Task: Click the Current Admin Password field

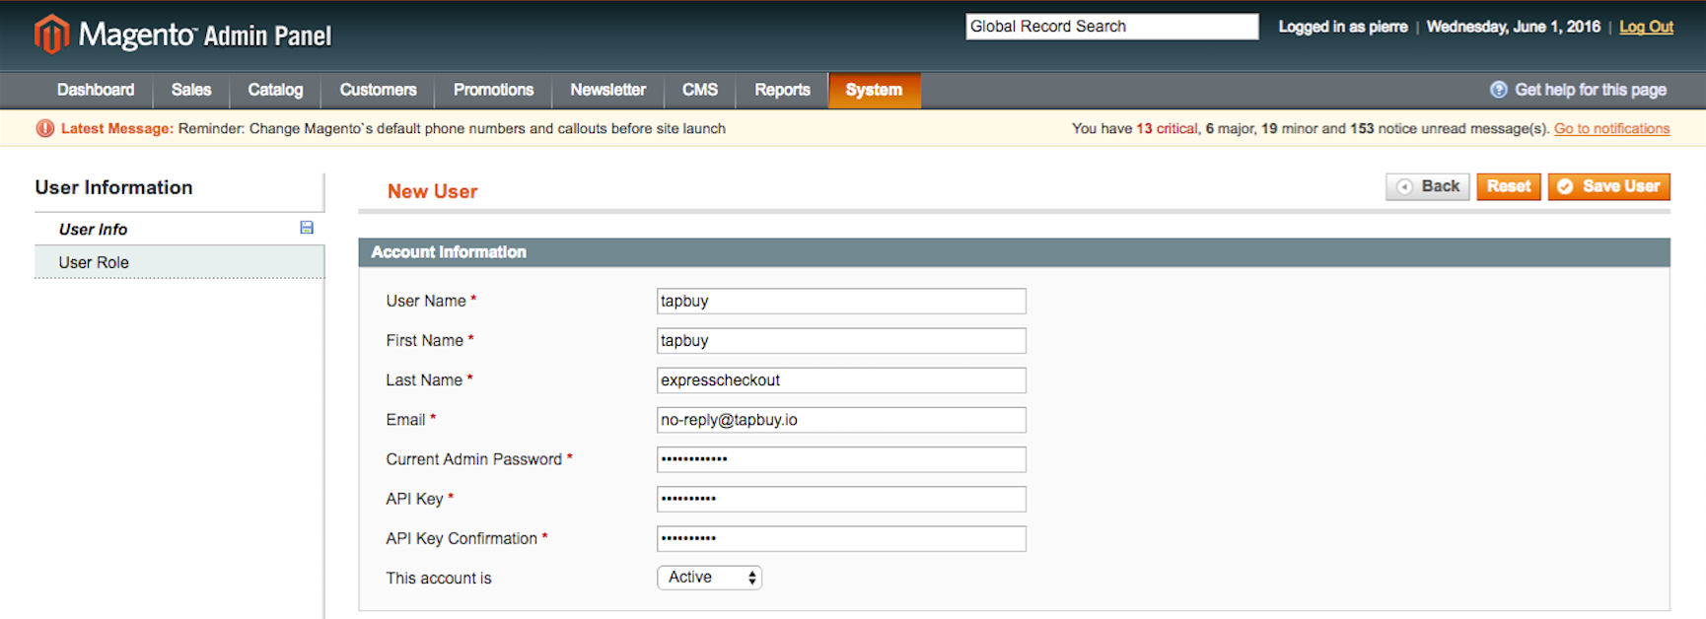Action: point(841,459)
